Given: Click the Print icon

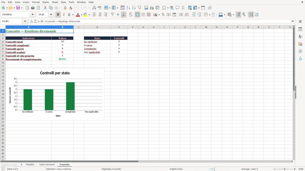Looking at the screenshot, I should pos(33,8).
